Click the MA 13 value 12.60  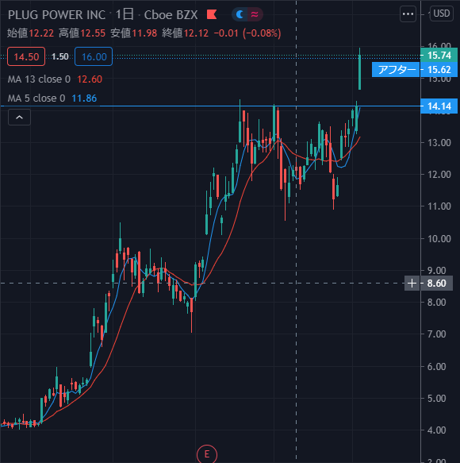pyautogui.click(x=90, y=79)
